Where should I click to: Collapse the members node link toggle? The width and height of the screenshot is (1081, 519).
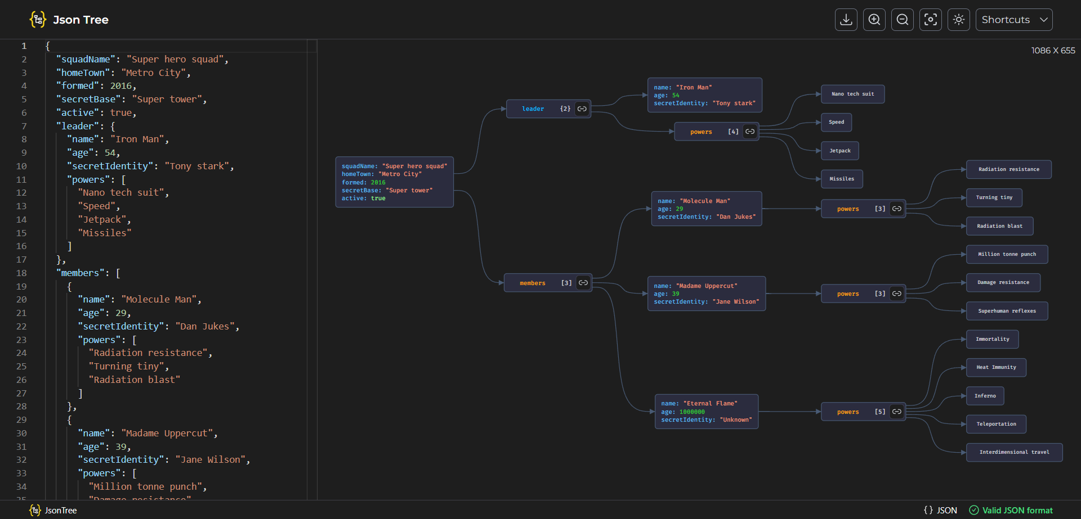pos(583,283)
